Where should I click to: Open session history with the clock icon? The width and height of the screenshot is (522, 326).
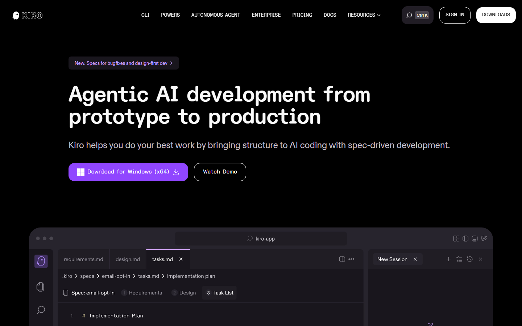click(470, 259)
